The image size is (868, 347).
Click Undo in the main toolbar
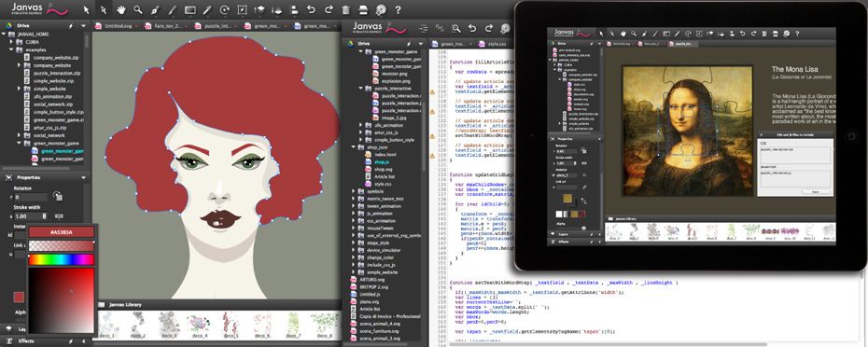click(x=311, y=9)
